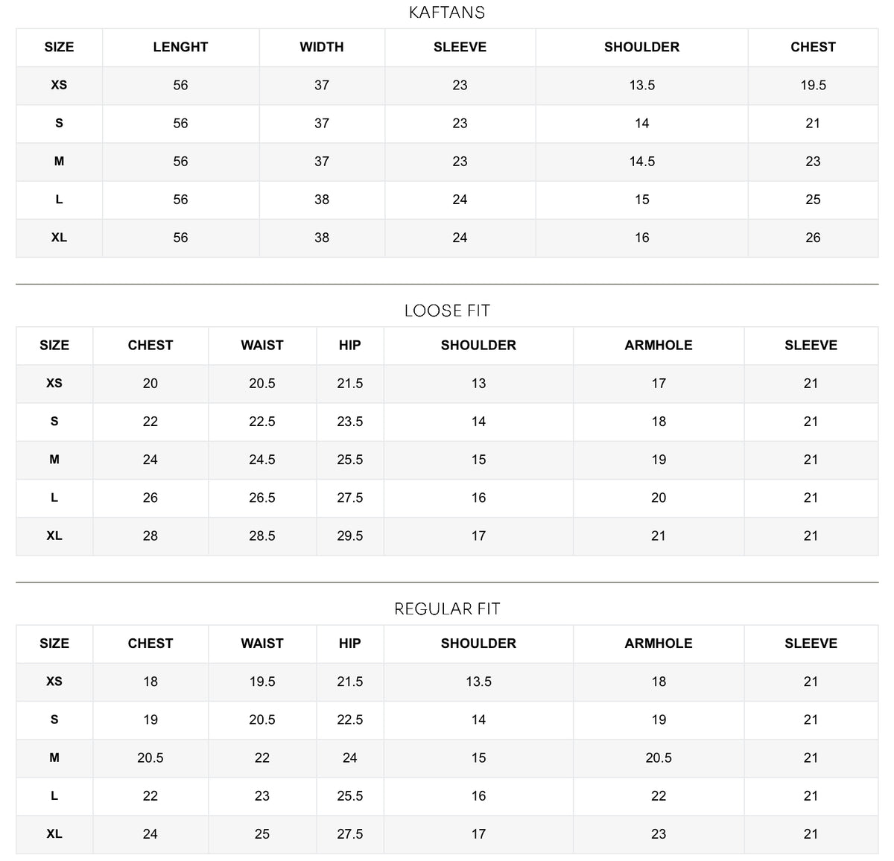
Task: Click the WIDTH header in Kaftans table
Action: (322, 47)
